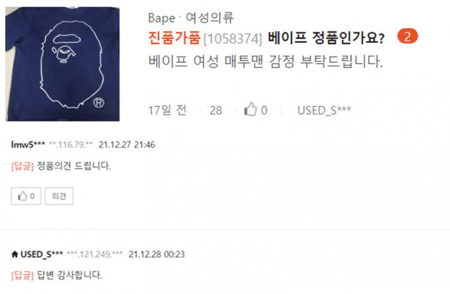Click the 의견 button under lmw5*** comment
The image size is (450, 294).
click(59, 196)
